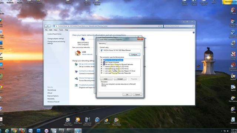Open Change adapter settings link
Viewport: 237px width, 133px height.
tap(56, 38)
